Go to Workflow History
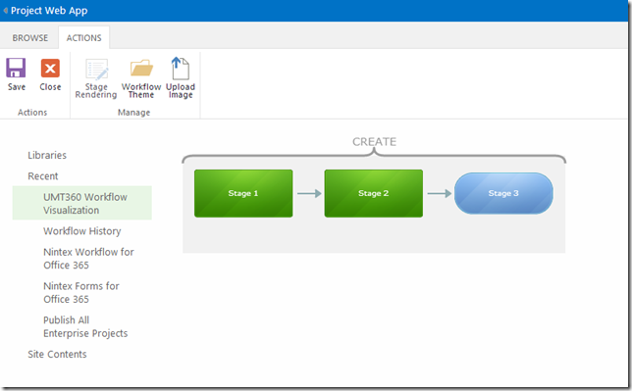632x391 pixels. 82,230
